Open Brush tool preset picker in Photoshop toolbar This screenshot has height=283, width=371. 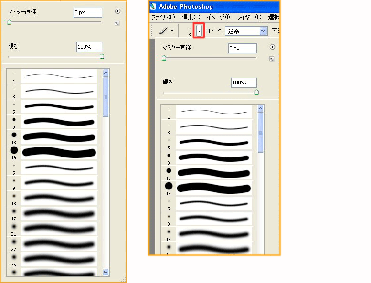pos(167,31)
